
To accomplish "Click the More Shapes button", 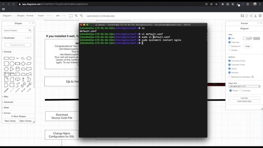I will [18, 116].
